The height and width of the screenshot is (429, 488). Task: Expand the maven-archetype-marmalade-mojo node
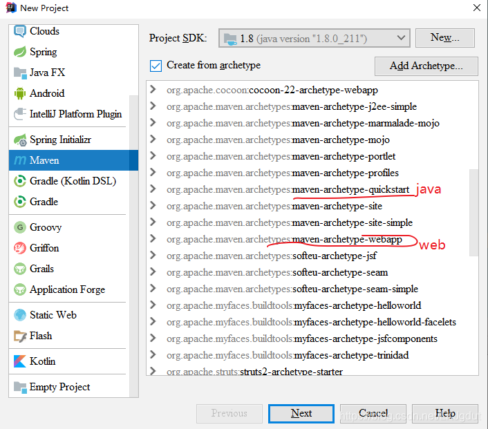tap(153, 122)
